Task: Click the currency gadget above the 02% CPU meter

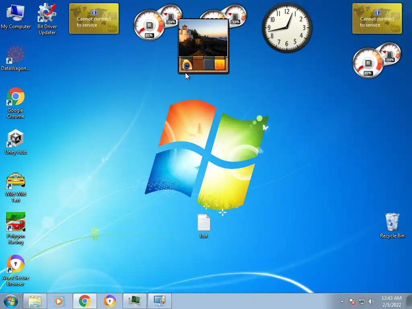Action: (x=377, y=19)
